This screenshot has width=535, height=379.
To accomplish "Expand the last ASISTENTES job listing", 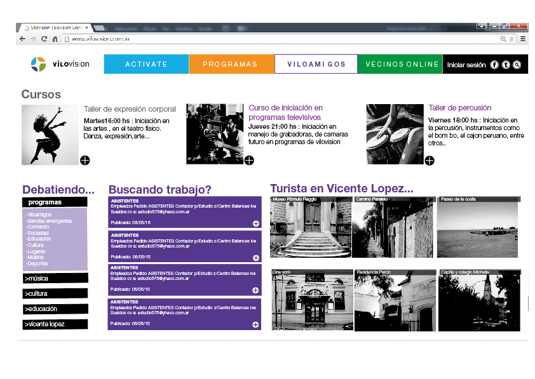I will point(256,324).
